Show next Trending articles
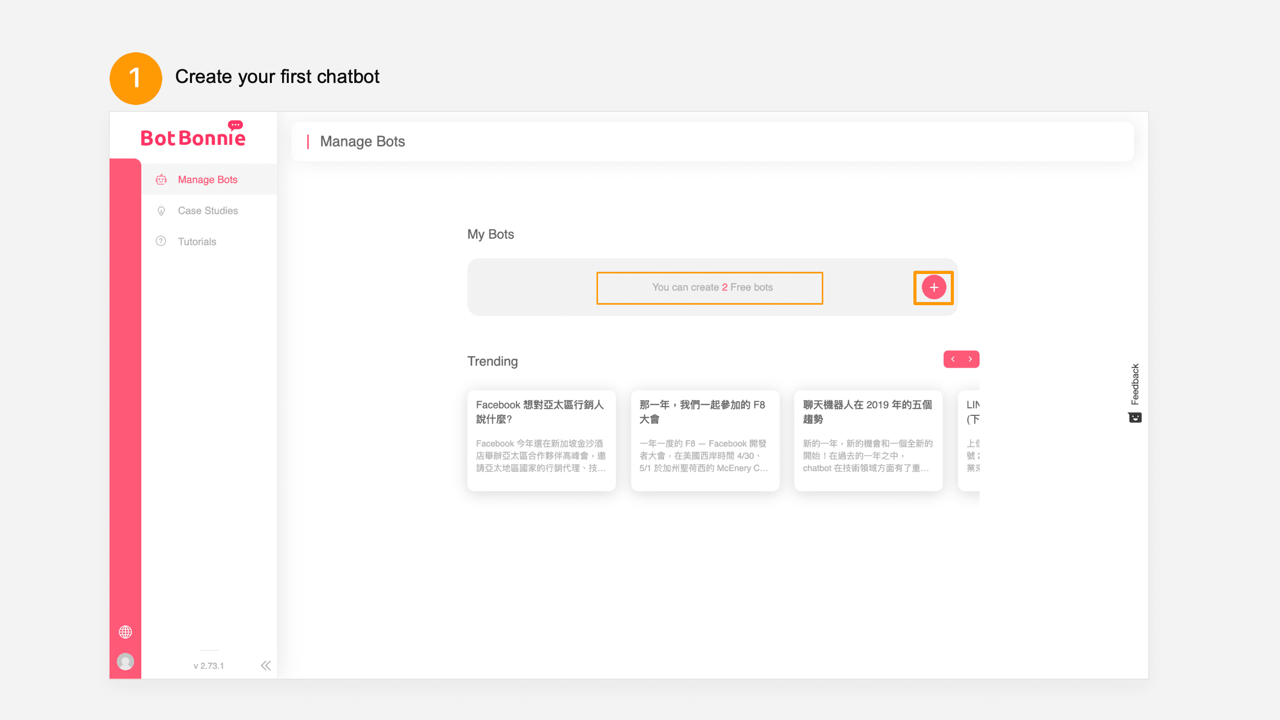The image size is (1280, 720). tap(970, 359)
